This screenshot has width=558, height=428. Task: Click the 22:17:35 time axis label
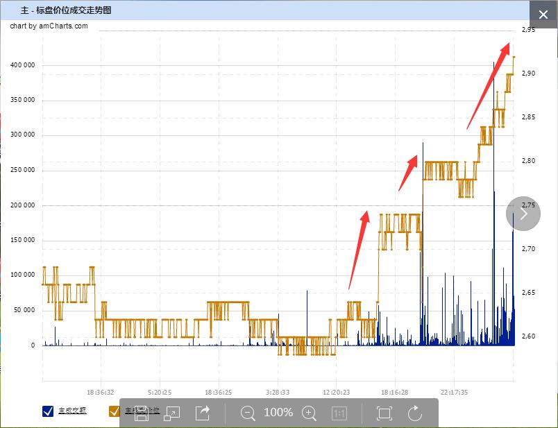click(454, 393)
